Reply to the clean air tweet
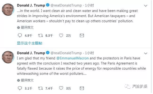This screenshot has width=153, height=94. [x=20, y=35]
